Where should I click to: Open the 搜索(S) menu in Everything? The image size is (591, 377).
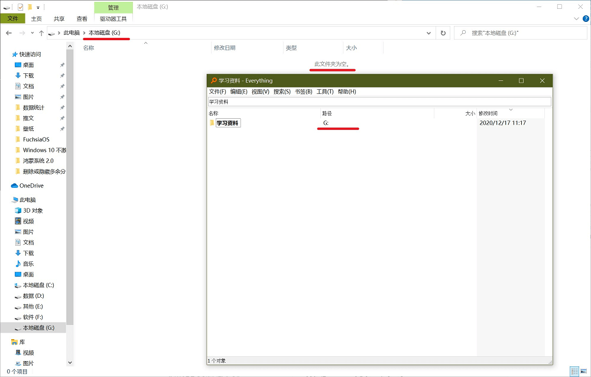282,92
